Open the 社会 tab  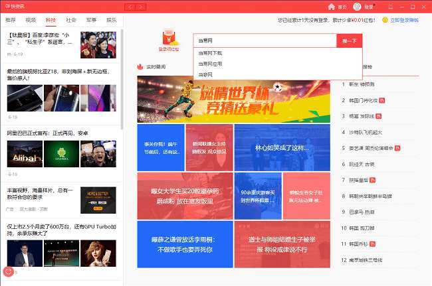click(71, 20)
